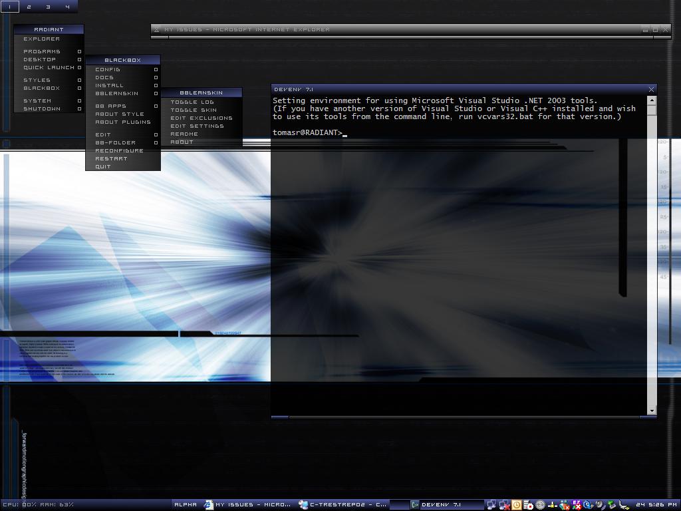The width and height of the screenshot is (681, 511).
Task: Open the MSN Messenger tray icon
Action: [565, 504]
